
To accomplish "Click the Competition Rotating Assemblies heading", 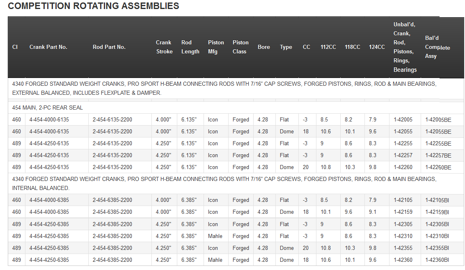I will pyautogui.click(x=94, y=6).
